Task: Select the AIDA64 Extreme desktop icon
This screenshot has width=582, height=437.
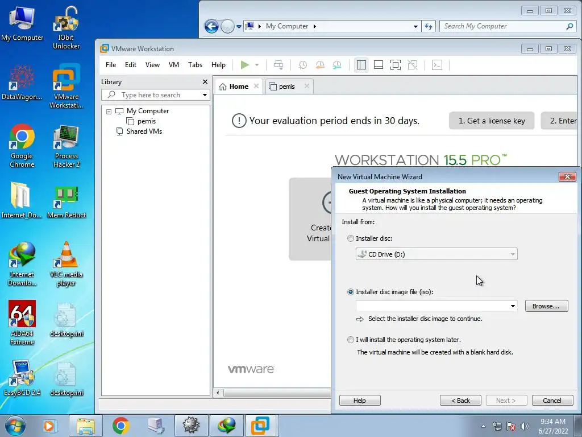Action: 22,323
